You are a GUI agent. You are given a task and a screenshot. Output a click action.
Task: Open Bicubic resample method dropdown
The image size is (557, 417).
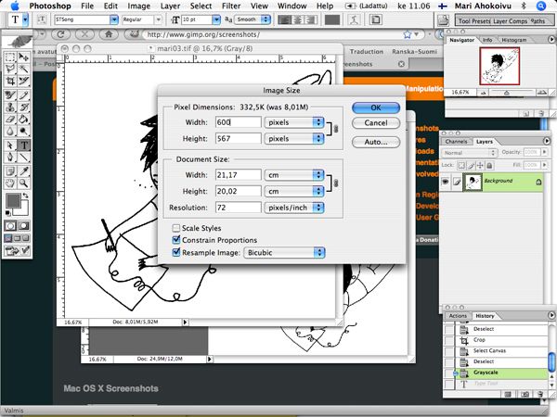point(284,252)
